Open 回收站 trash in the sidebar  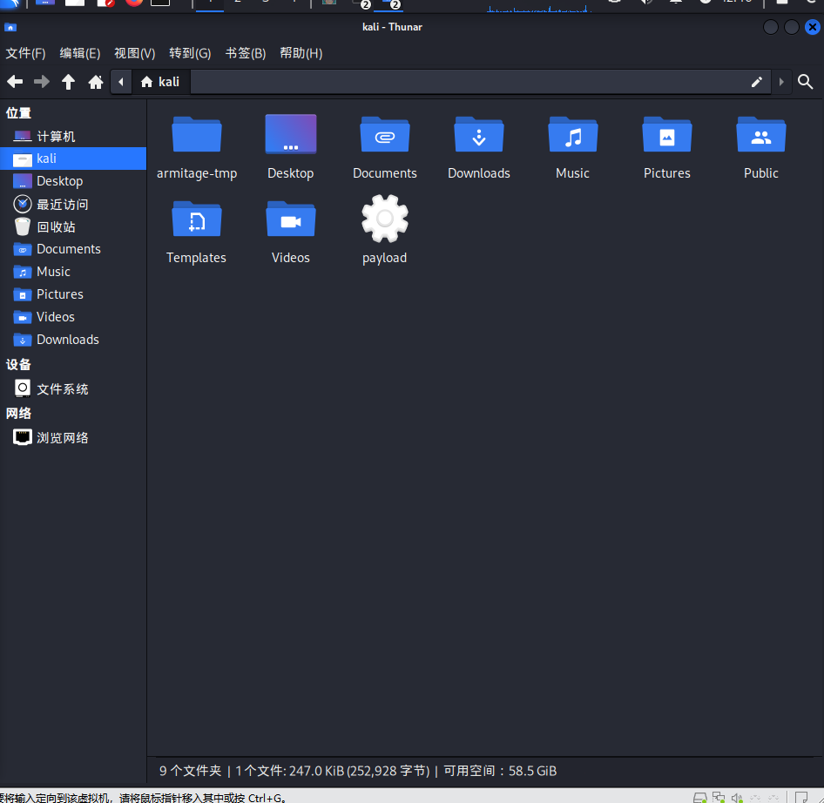73,226
